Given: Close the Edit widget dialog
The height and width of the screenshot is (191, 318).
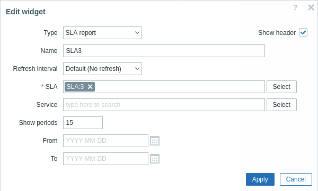Looking at the screenshot, I should 311,7.
